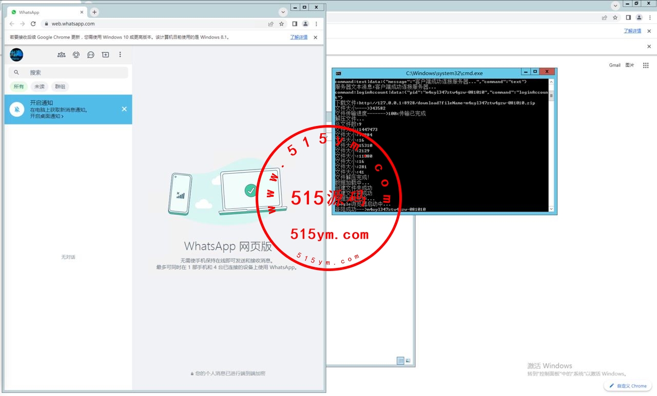Toggle the 所有 chat filter
The image size is (657, 396).
pyautogui.click(x=19, y=87)
